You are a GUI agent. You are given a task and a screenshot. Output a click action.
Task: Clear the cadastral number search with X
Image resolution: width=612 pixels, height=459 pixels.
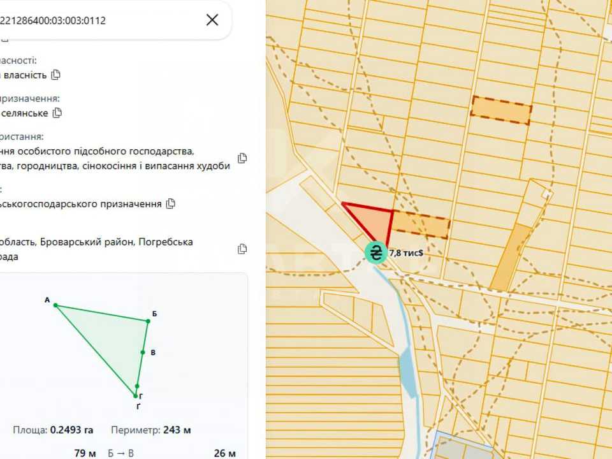[x=212, y=20]
